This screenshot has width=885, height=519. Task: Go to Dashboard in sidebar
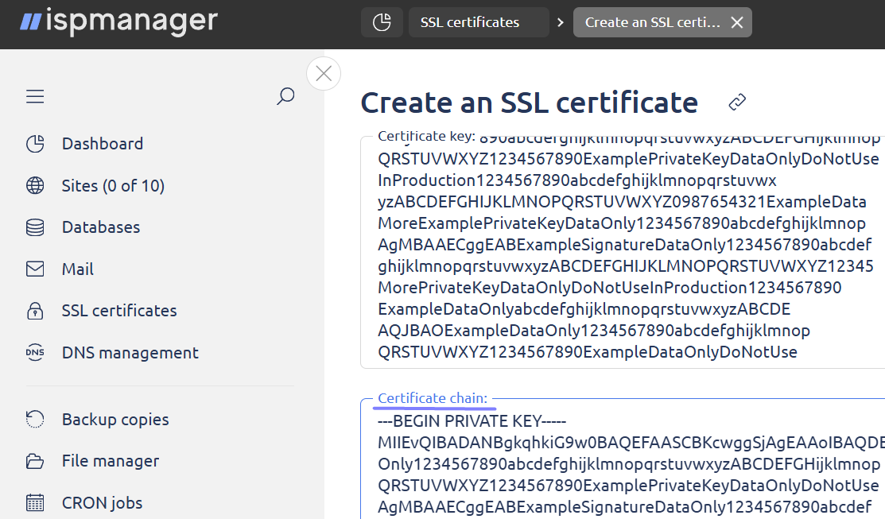tap(102, 144)
